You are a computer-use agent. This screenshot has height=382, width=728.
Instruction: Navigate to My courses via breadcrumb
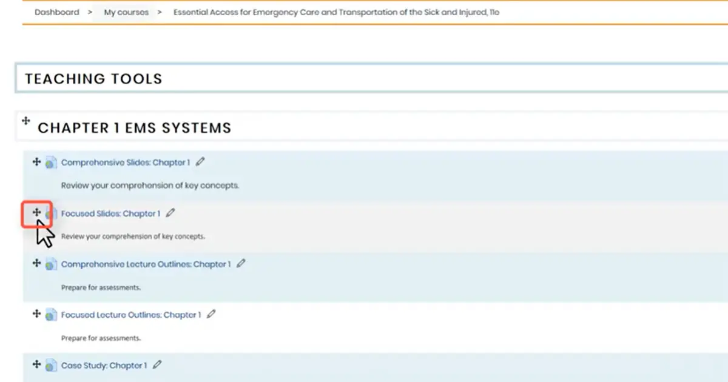(125, 12)
